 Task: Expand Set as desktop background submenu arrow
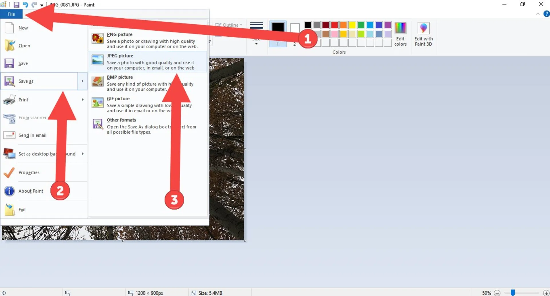(82, 154)
